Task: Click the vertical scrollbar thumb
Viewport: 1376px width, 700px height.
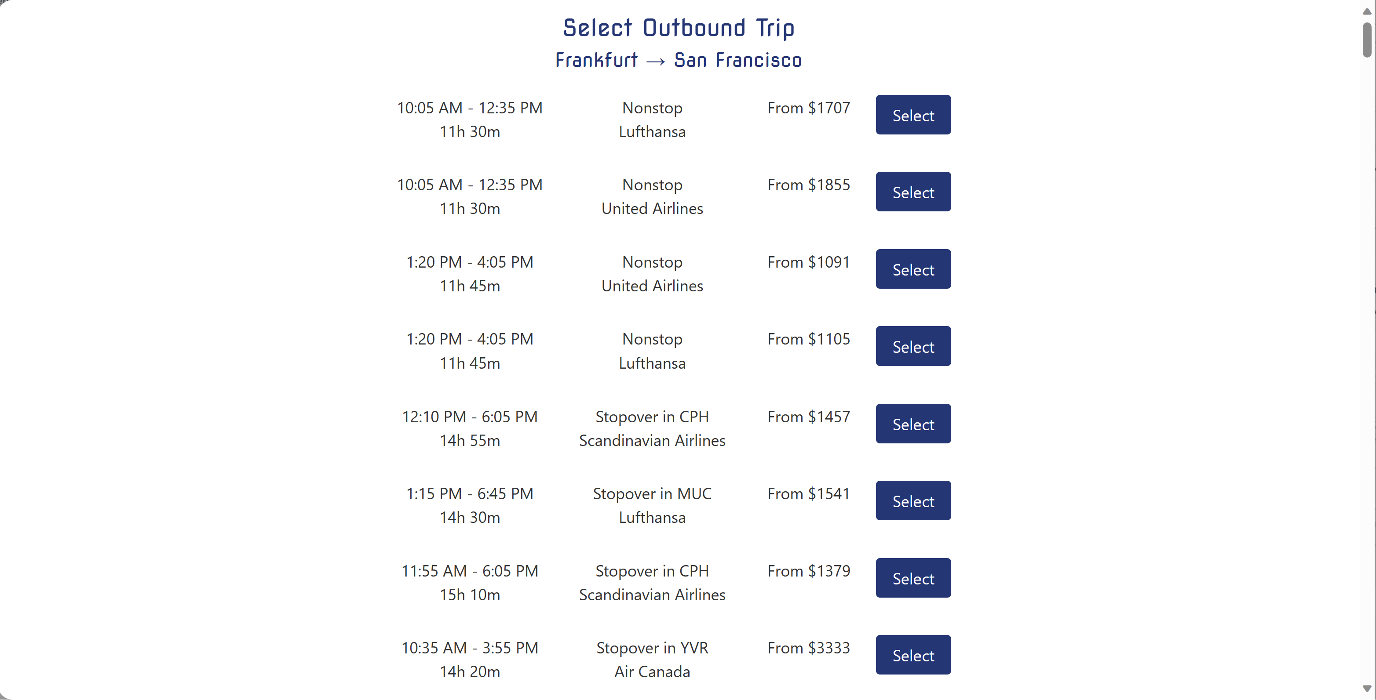Action: click(x=1366, y=40)
